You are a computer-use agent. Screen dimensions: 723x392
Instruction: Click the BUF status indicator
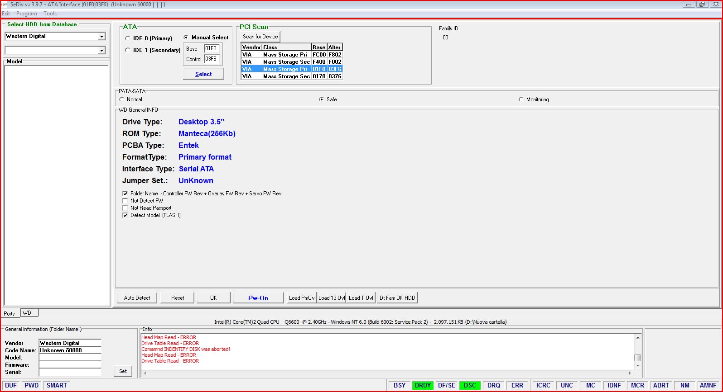11,385
